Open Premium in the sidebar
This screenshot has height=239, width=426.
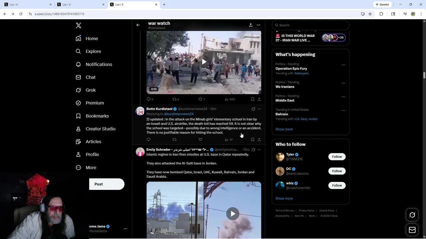(x=90, y=103)
